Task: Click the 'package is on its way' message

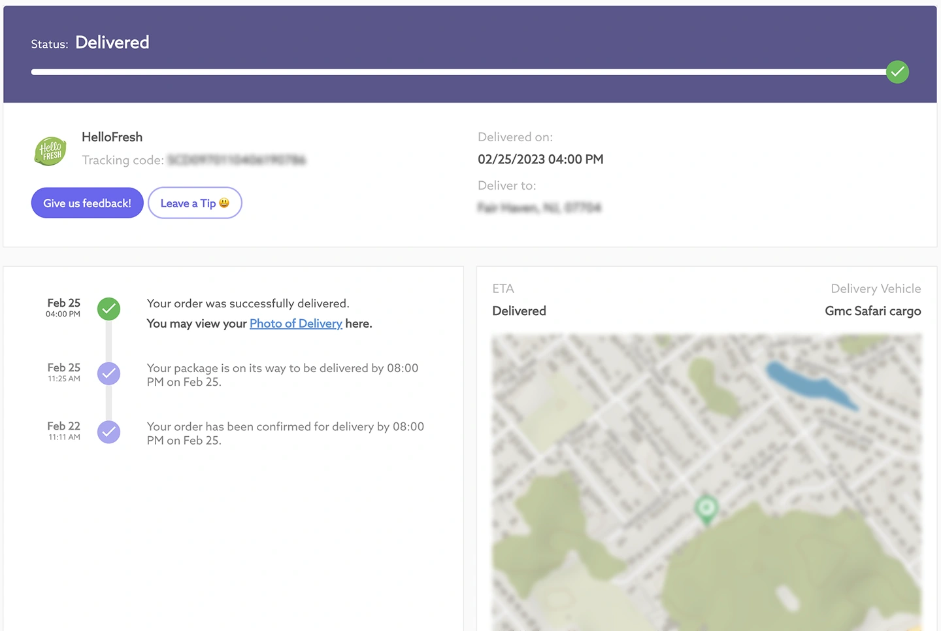Action: pos(282,375)
